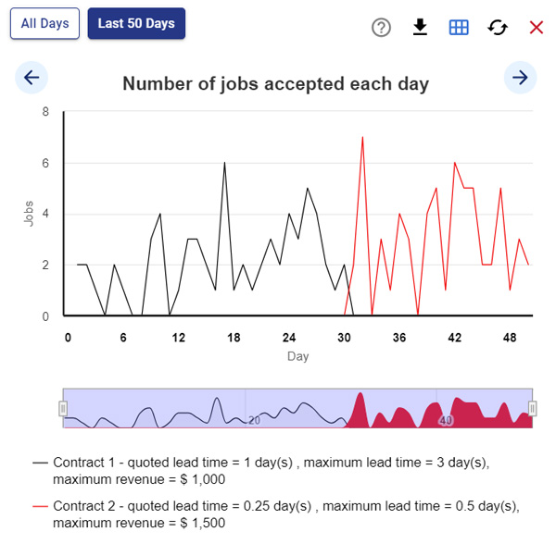Click the 'Jobs' y-axis label
This screenshot has height=544, width=556.
(29, 214)
